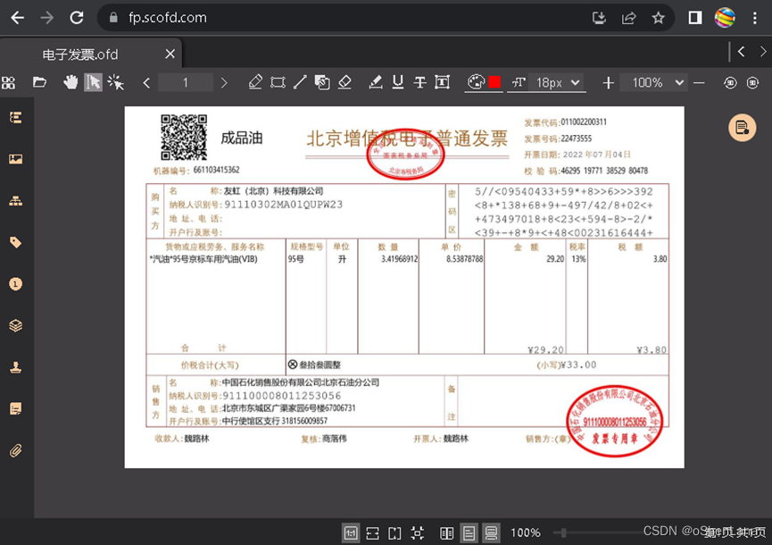The width and height of the screenshot is (772, 545).
Task: Apply underline annotation tool
Action: pos(397,82)
